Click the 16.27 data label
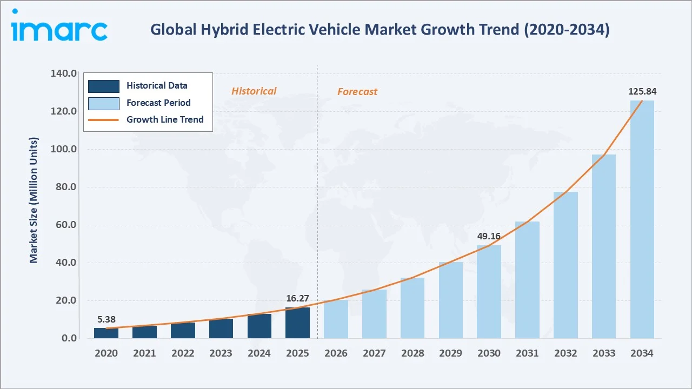 click(298, 298)
